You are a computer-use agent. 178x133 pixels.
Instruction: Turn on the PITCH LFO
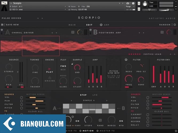[114, 74]
